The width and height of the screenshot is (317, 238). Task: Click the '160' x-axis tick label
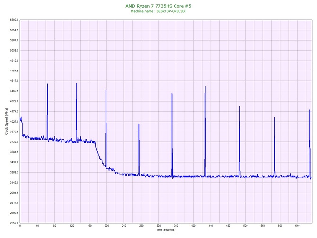coord(89,226)
